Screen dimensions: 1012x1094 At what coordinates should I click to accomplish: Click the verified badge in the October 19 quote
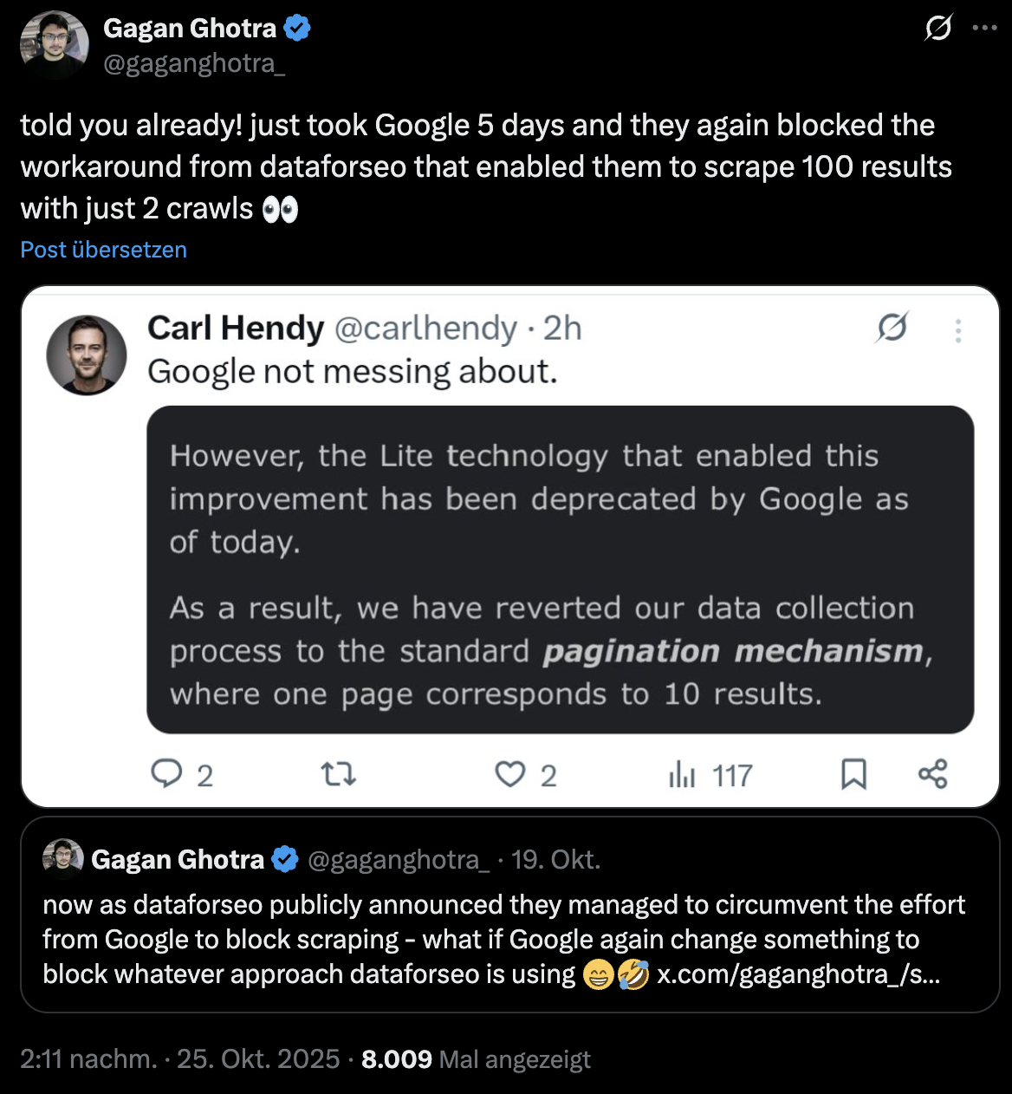285,859
